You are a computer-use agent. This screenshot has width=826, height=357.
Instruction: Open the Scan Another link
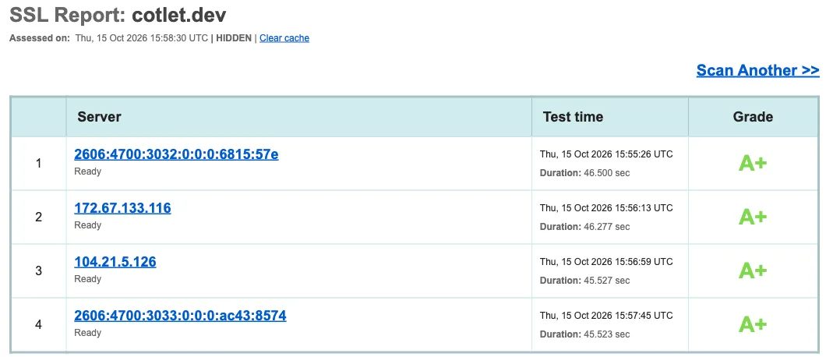click(757, 70)
